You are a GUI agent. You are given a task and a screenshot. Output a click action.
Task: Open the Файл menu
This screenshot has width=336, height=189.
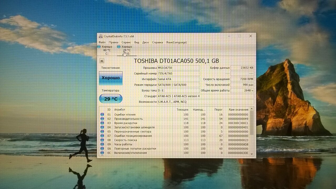(x=102, y=42)
